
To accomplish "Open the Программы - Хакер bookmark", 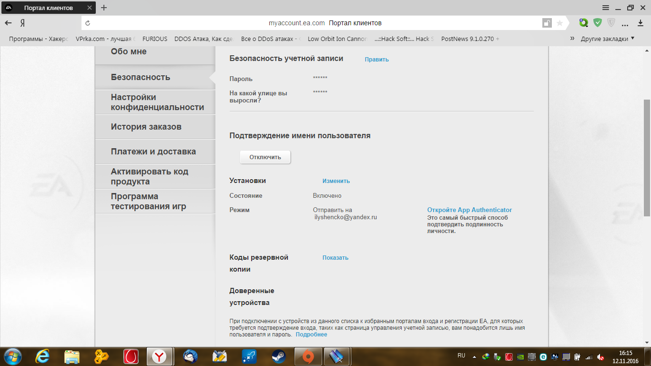I will pos(39,39).
